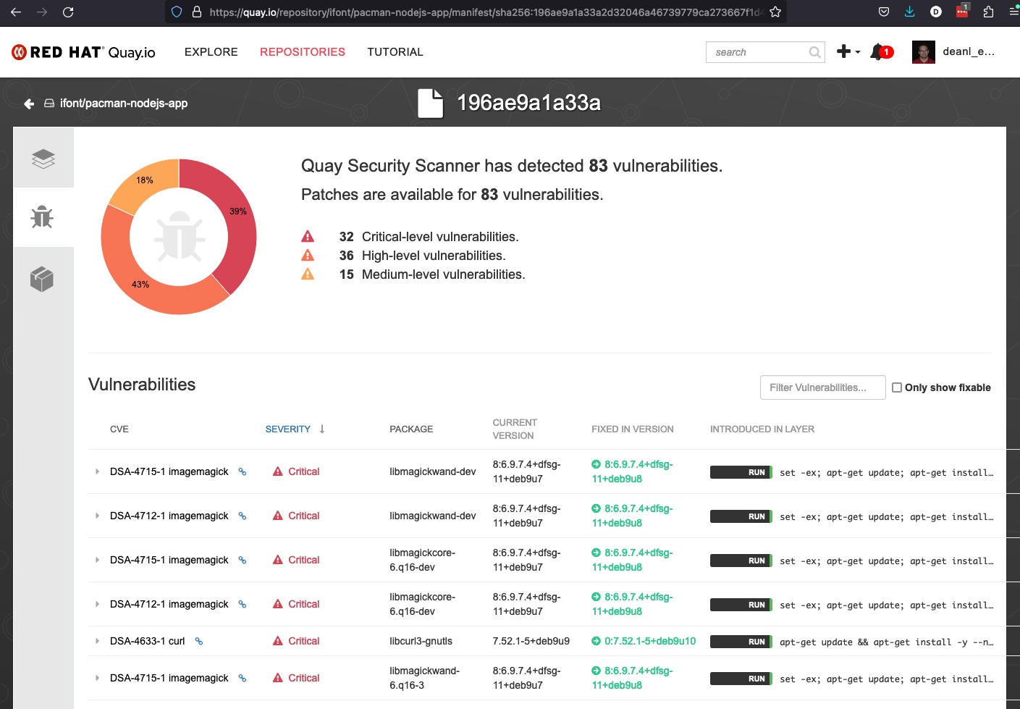Sort by the SEVERITY column header
This screenshot has width=1020, height=709.
pyautogui.click(x=287, y=429)
